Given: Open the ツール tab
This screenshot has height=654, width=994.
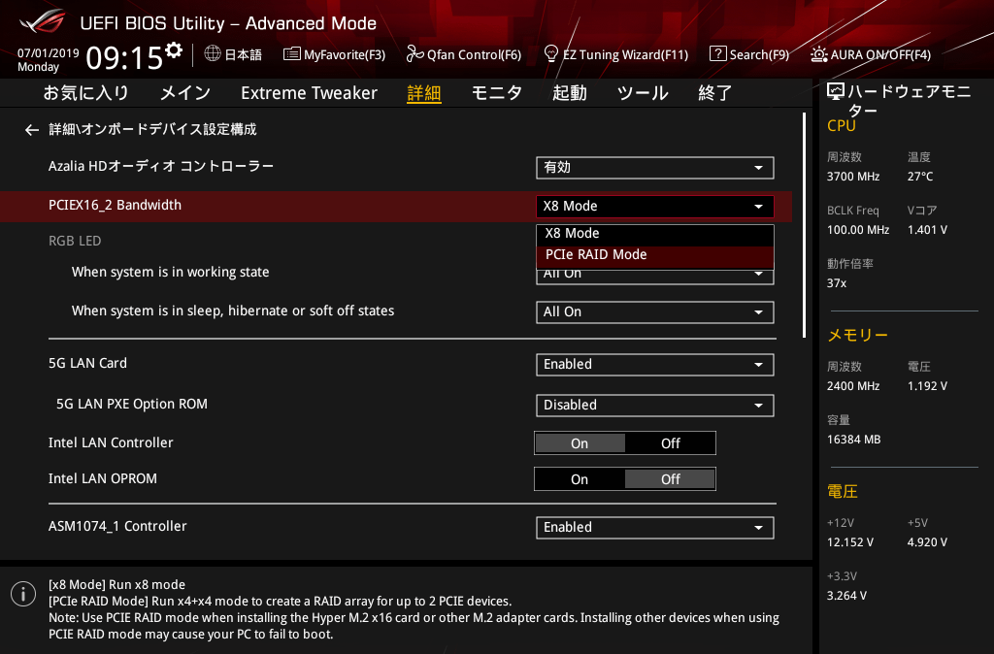Looking at the screenshot, I should pos(643,93).
